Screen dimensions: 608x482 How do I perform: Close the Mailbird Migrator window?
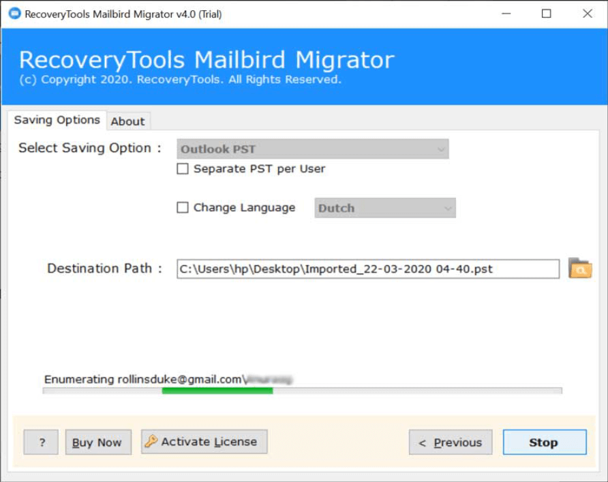click(587, 14)
